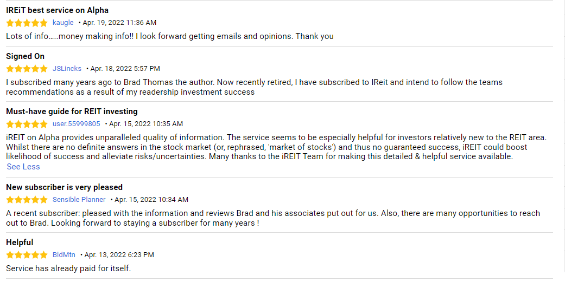Image resolution: width=565 pixels, height=282 pixels.
Task: Open the Sensible Planner profile link
Action: click(79, 200)
